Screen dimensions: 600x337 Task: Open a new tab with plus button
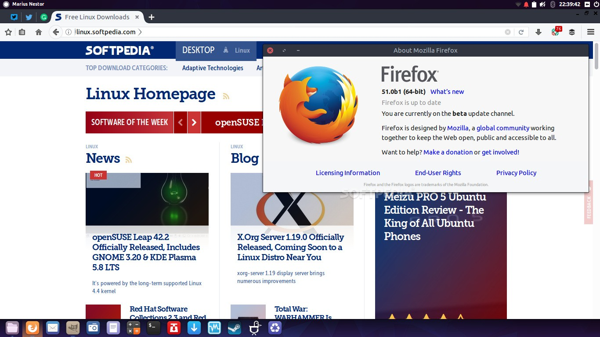(x=152, y=17)
